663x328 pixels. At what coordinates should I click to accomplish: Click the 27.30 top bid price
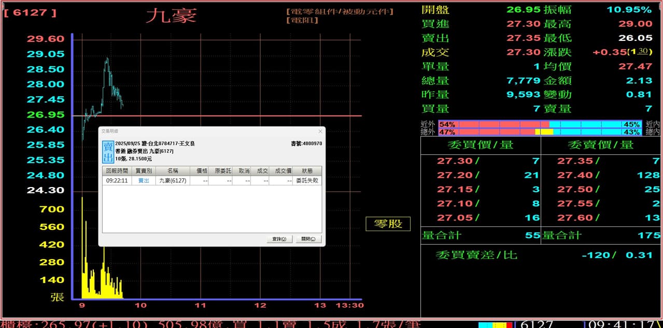(455, 161)
